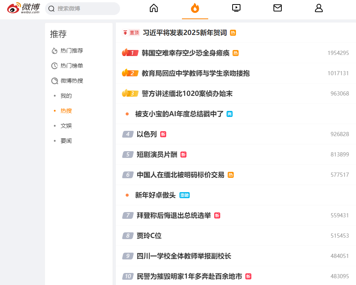This screenshot has height=285, width=356.
Task: Click rank 10 number badge
Action: (x=128, y=276)
